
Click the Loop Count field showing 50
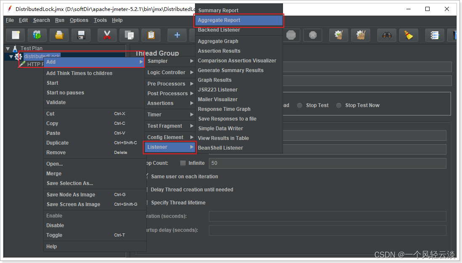pos(327,164)
